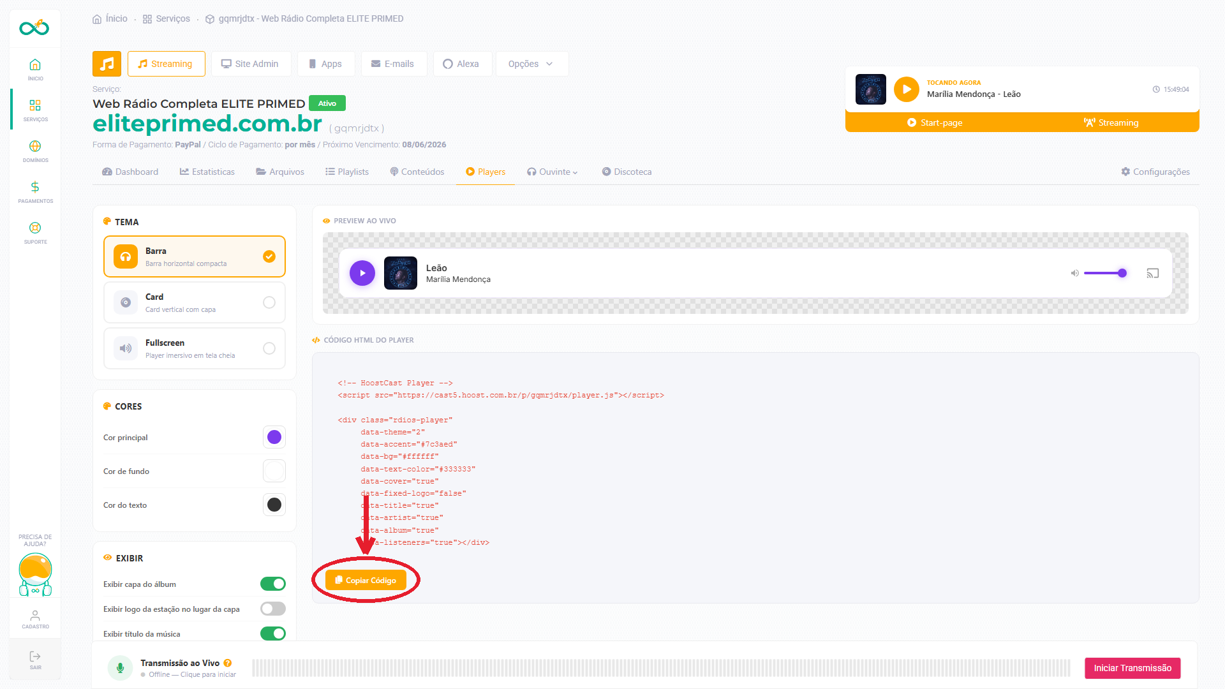Click the preview album cover thumbnail
1225x689 pixels.
point(401,273)
